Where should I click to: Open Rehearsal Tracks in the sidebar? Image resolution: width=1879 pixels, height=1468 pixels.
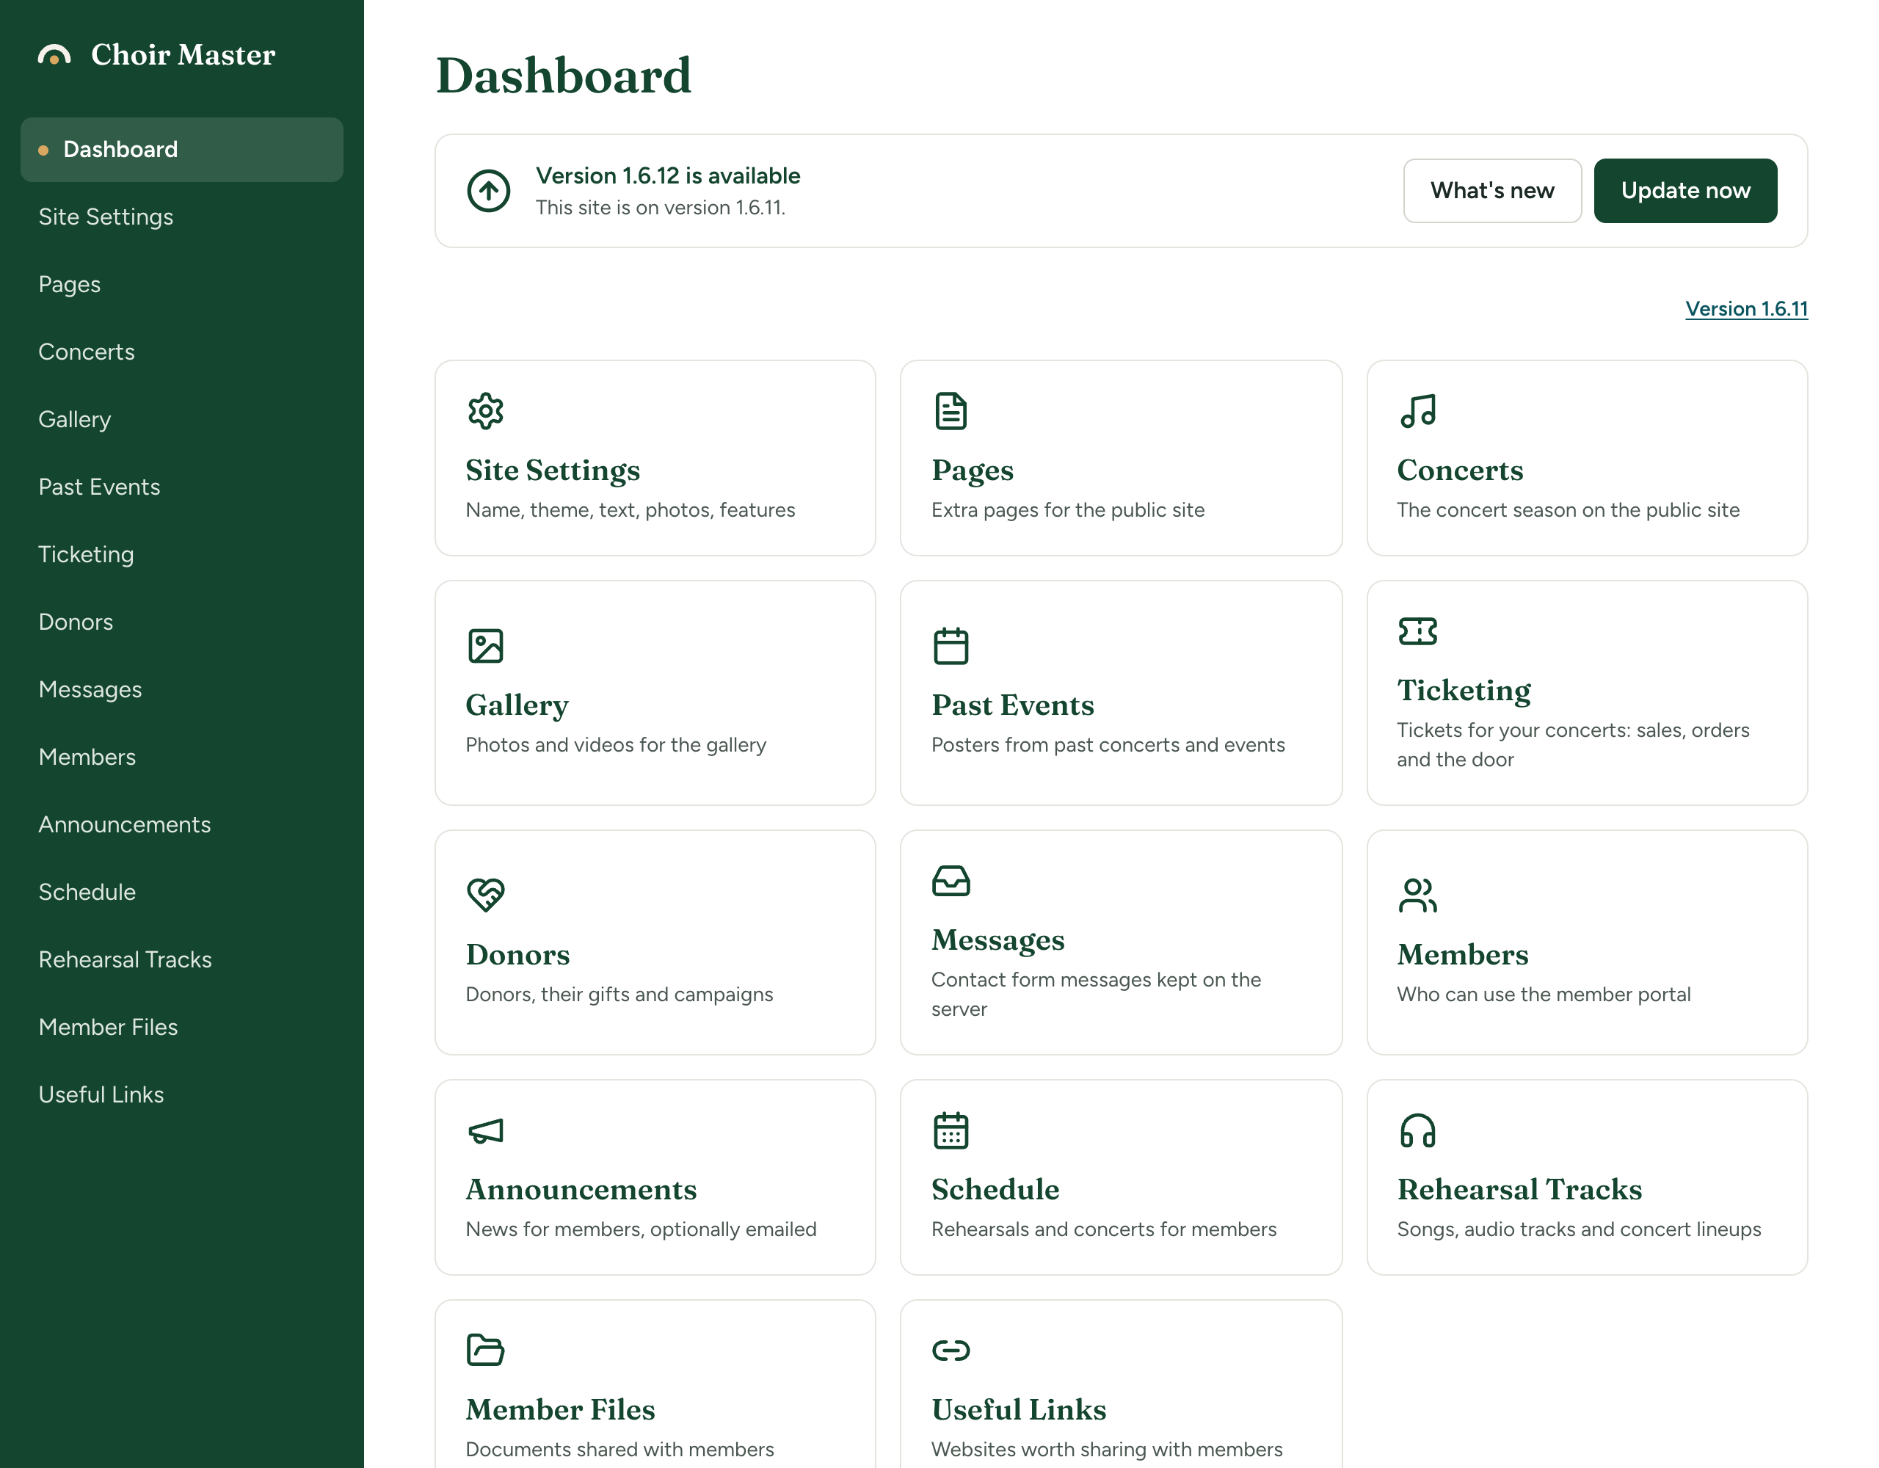point(181,960)
